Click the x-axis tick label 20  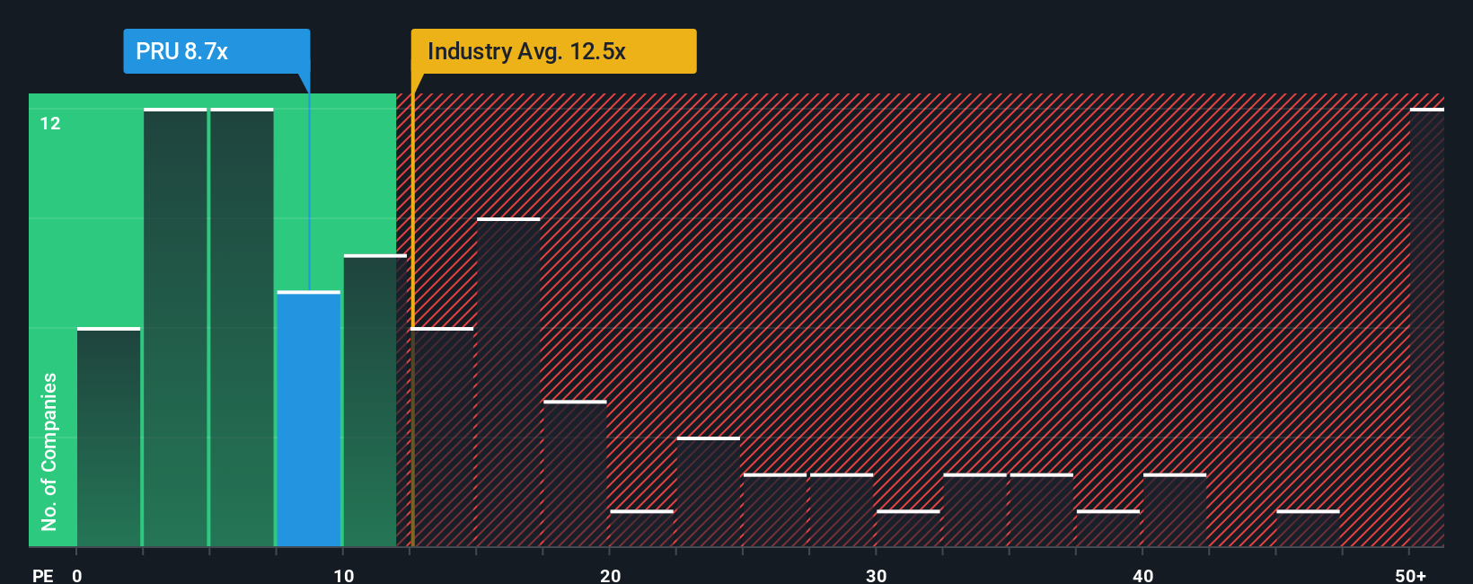point(611,575)
